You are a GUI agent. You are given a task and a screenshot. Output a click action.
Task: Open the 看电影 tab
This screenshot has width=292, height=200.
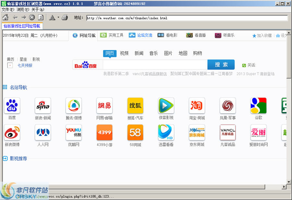click(167, 35)
